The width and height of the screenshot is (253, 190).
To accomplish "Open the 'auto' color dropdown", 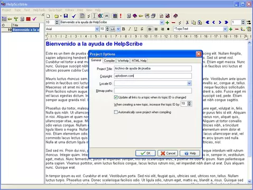I will [x=118, y=29].
